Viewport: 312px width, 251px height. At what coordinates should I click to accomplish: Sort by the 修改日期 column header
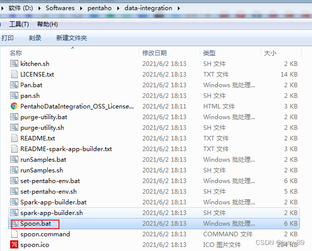point(154,53)
